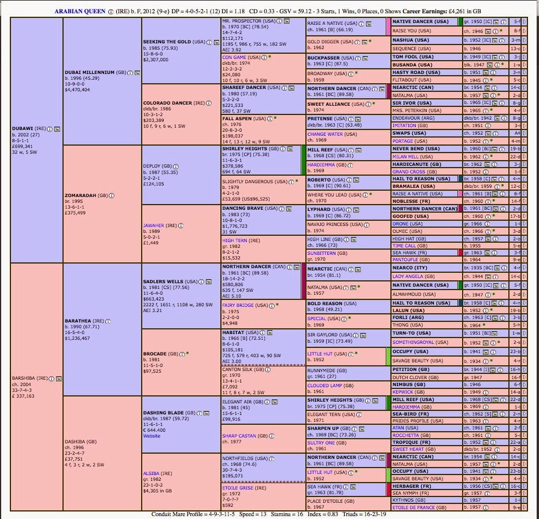The width and height of the screenshot is (539, 519).
Task: Open the Etoile Grise horse link
Action: pyautogui.click(x=239, y=488)
